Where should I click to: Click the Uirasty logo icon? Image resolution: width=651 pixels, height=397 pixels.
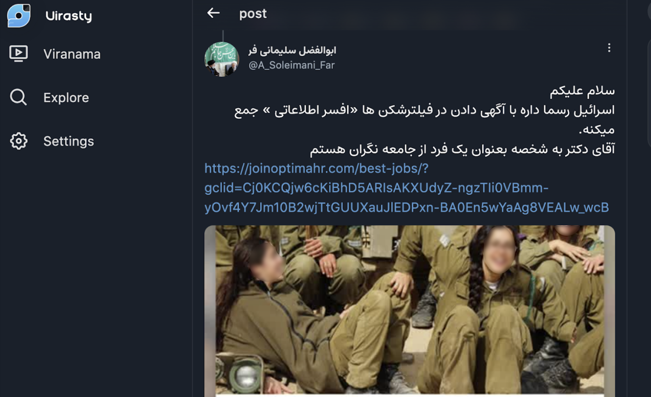coord(19,15)
